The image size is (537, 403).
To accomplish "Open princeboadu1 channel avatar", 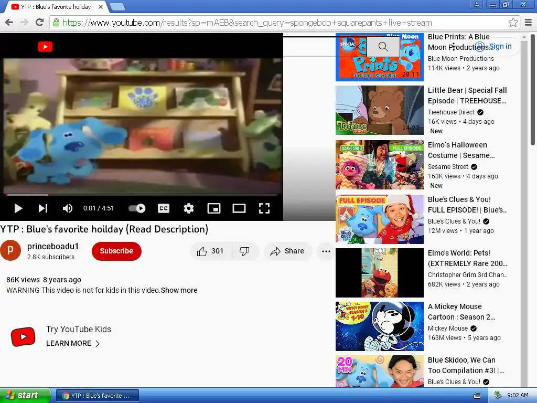I will (x=10, y=250).
